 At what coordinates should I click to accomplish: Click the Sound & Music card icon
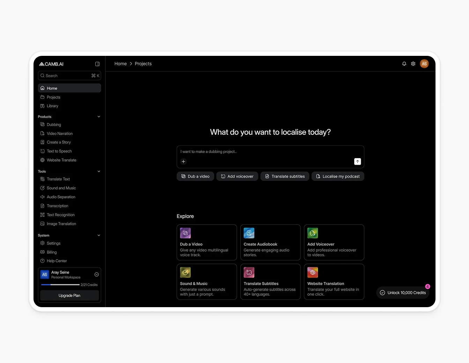pyautogui.click(x=185, y=272)
